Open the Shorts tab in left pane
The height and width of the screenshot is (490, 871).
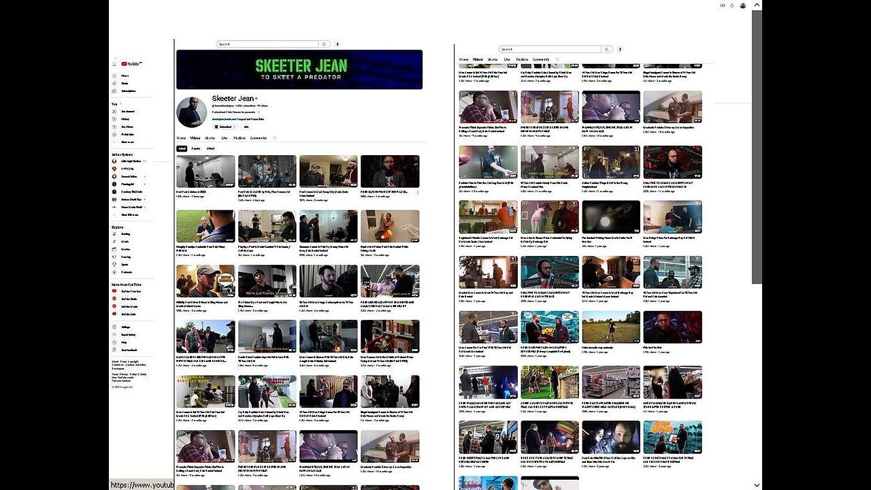coord(210,138)
